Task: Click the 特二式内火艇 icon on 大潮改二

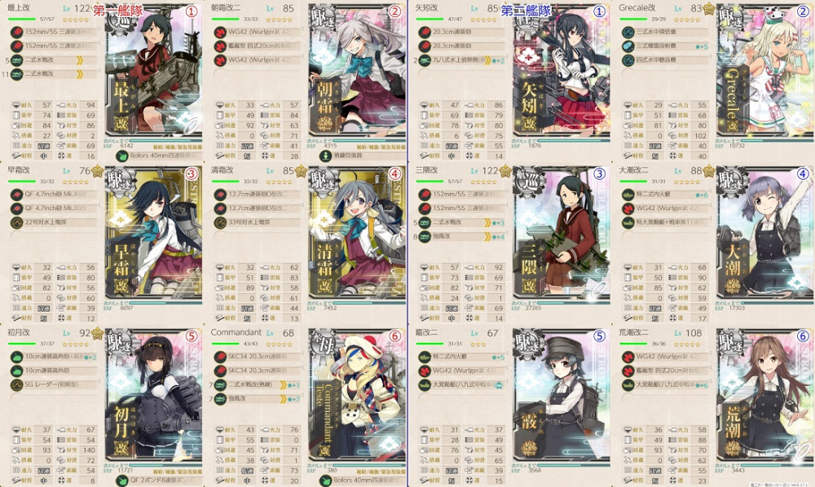Action: pyautogui.click(x=628, y=194)
